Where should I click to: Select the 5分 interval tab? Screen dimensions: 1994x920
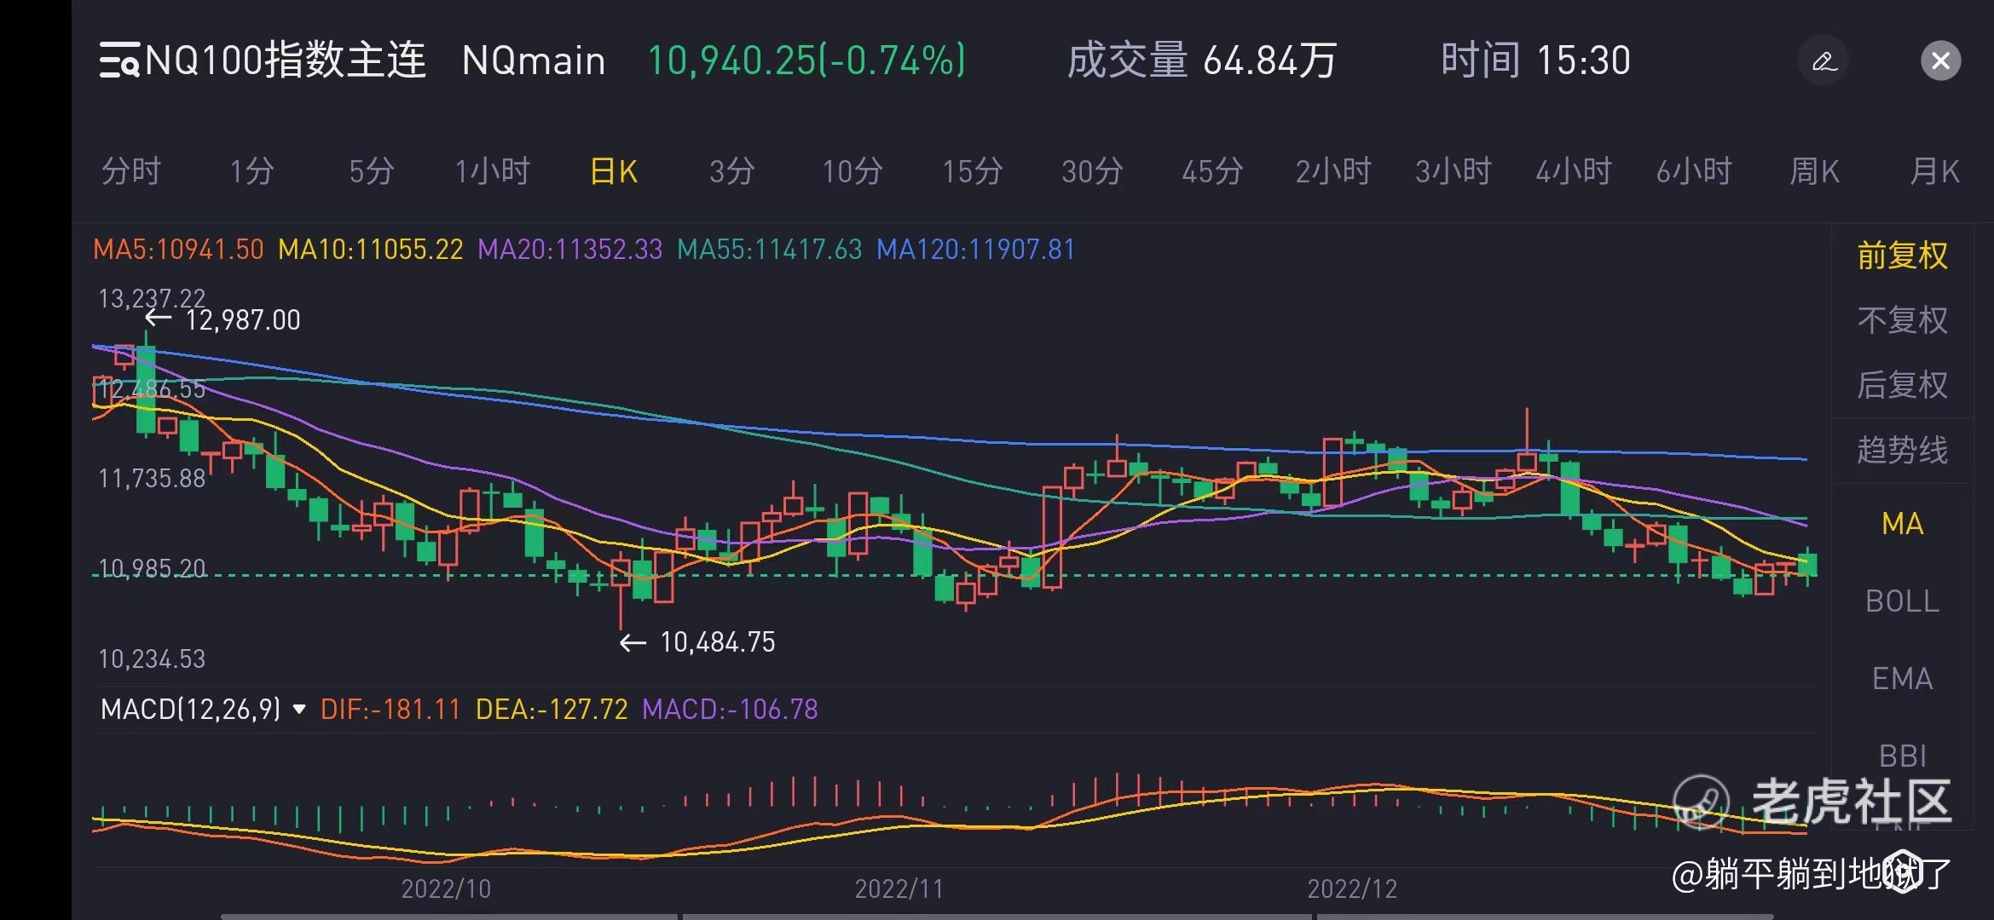371,171
